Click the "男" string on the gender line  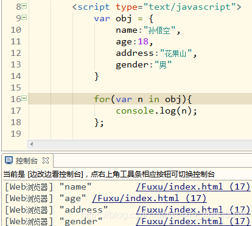point(163,65)
